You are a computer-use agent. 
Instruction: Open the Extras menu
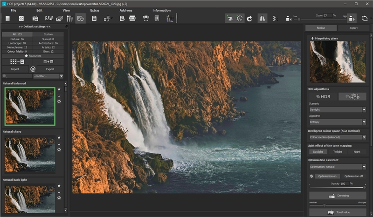[x=95, y=10]
